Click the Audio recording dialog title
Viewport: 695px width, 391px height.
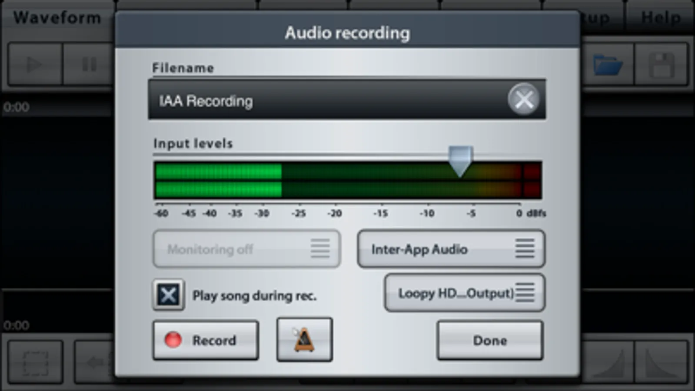(347, 33)
